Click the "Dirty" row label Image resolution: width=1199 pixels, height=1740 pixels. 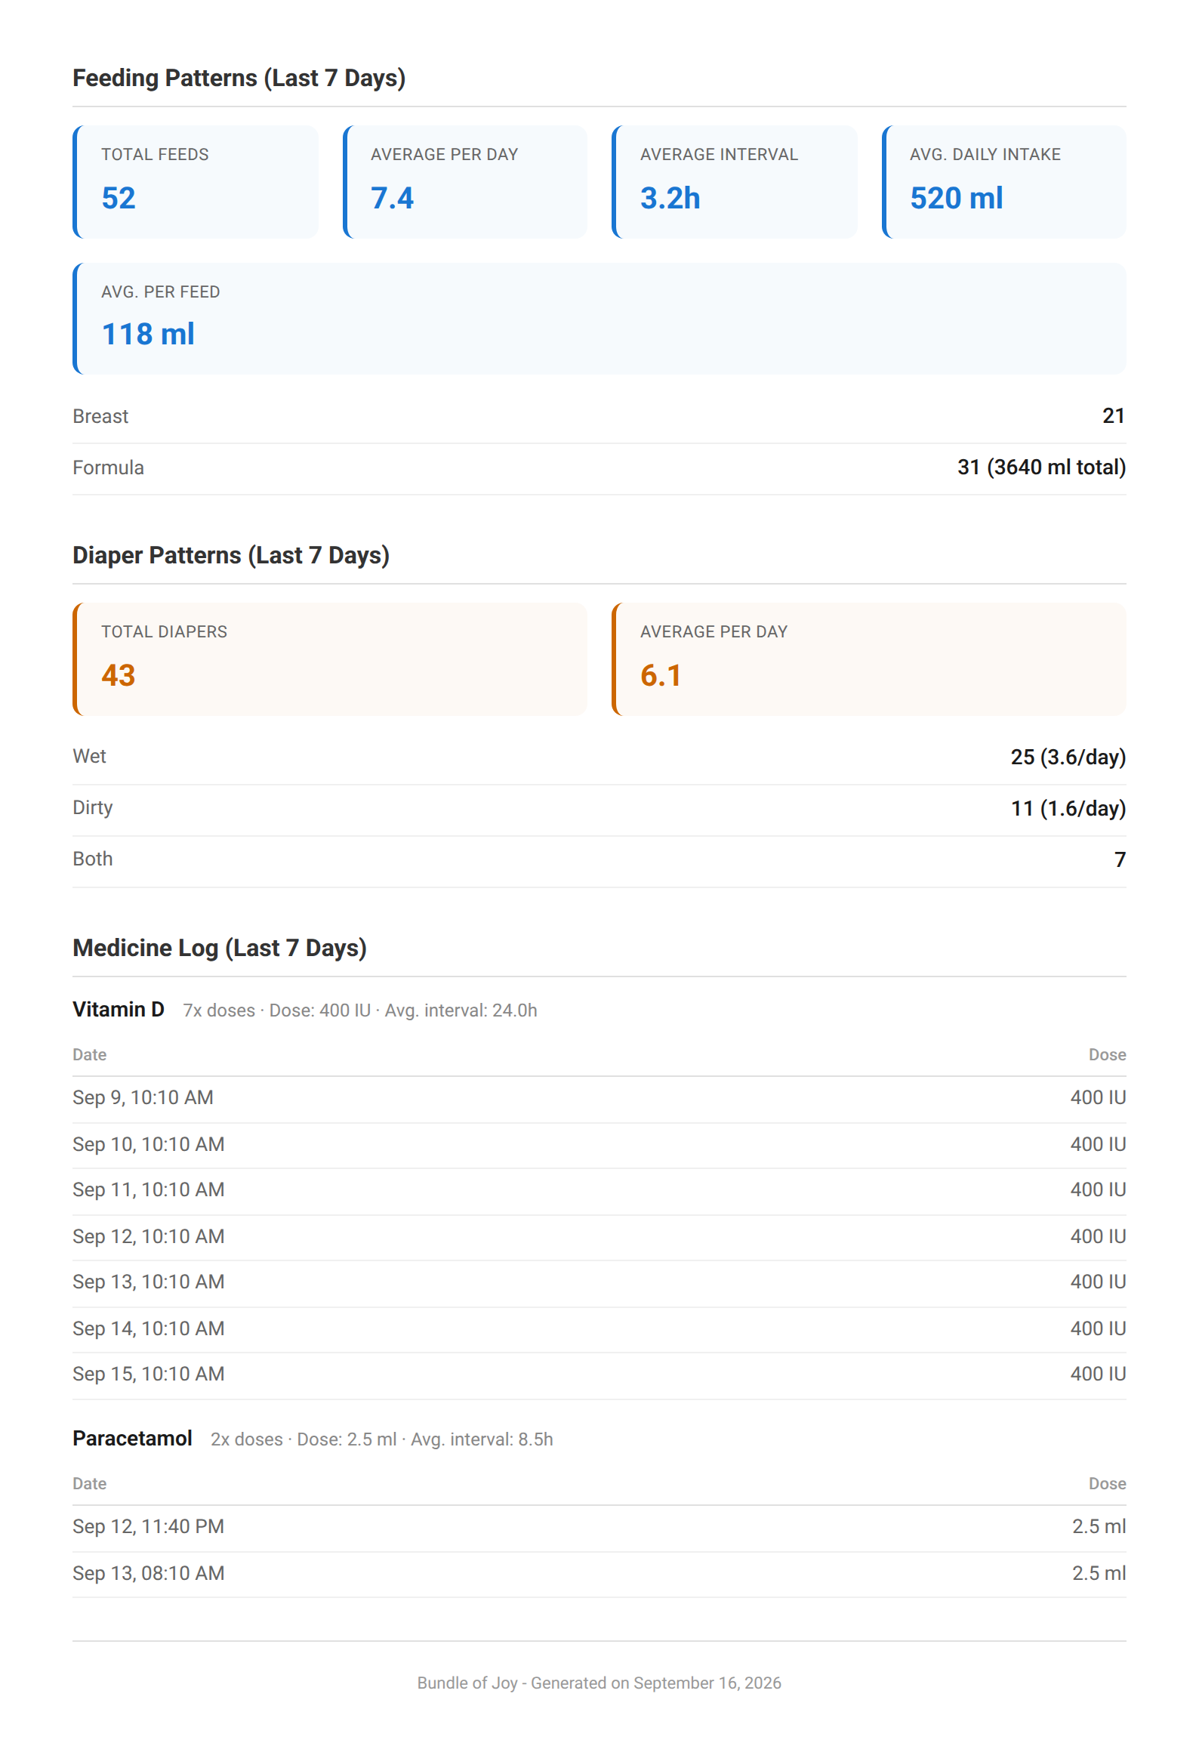tap(92, 808)
